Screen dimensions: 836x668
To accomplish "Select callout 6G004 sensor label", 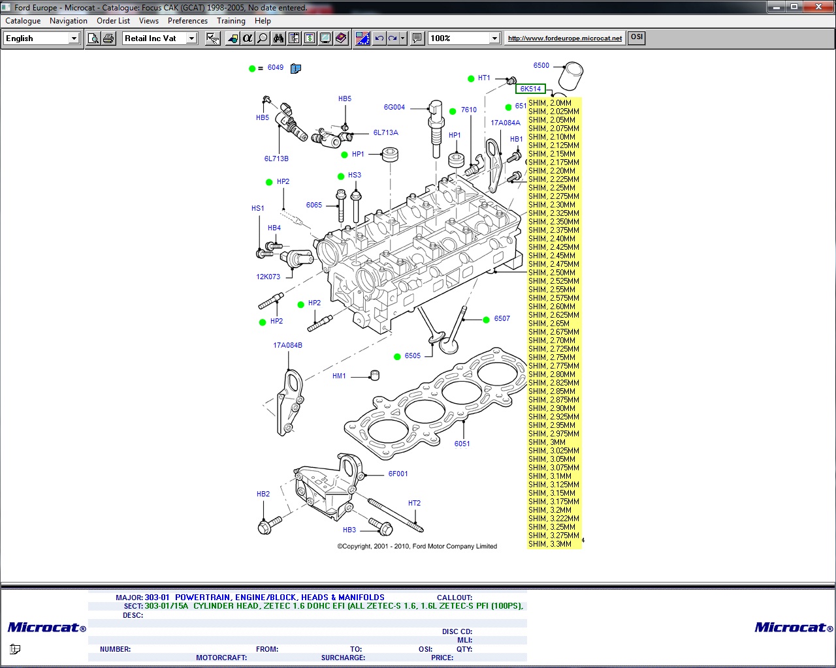I will [x=394, y=108].
